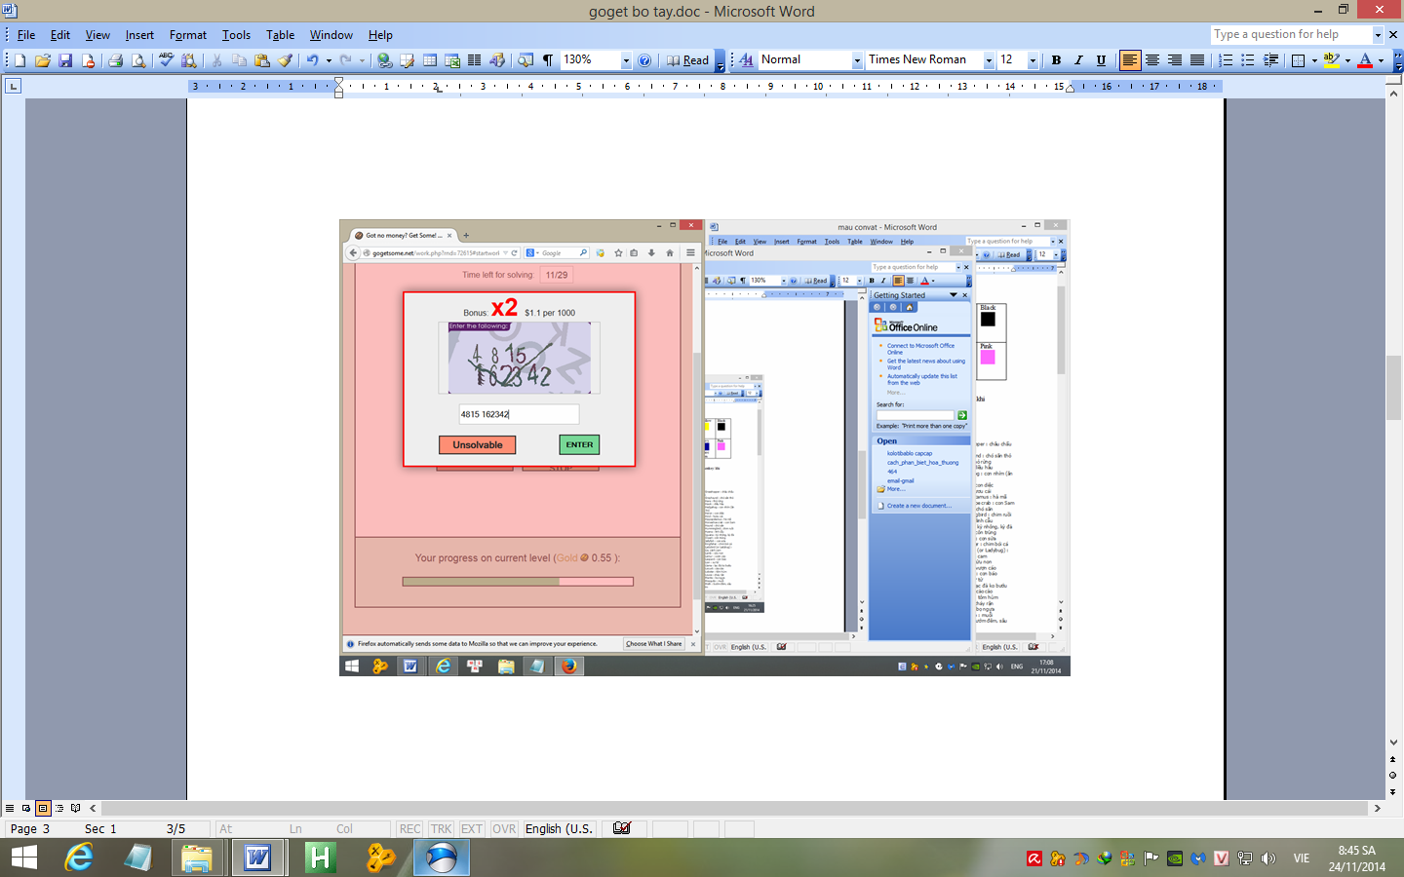Align text to the left
Viewport: 1404px width, 877px height.
click(1129, 60)
